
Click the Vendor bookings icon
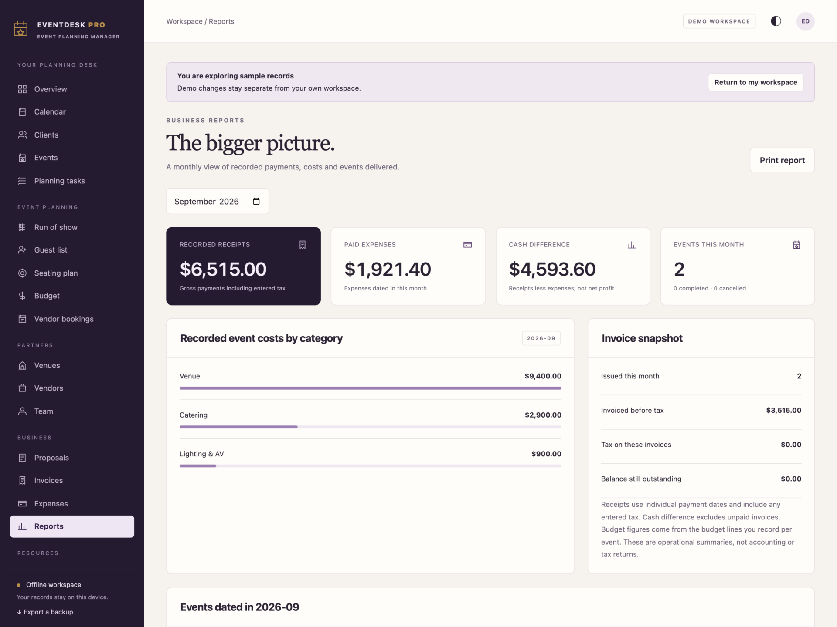click(x=22, y=319)
